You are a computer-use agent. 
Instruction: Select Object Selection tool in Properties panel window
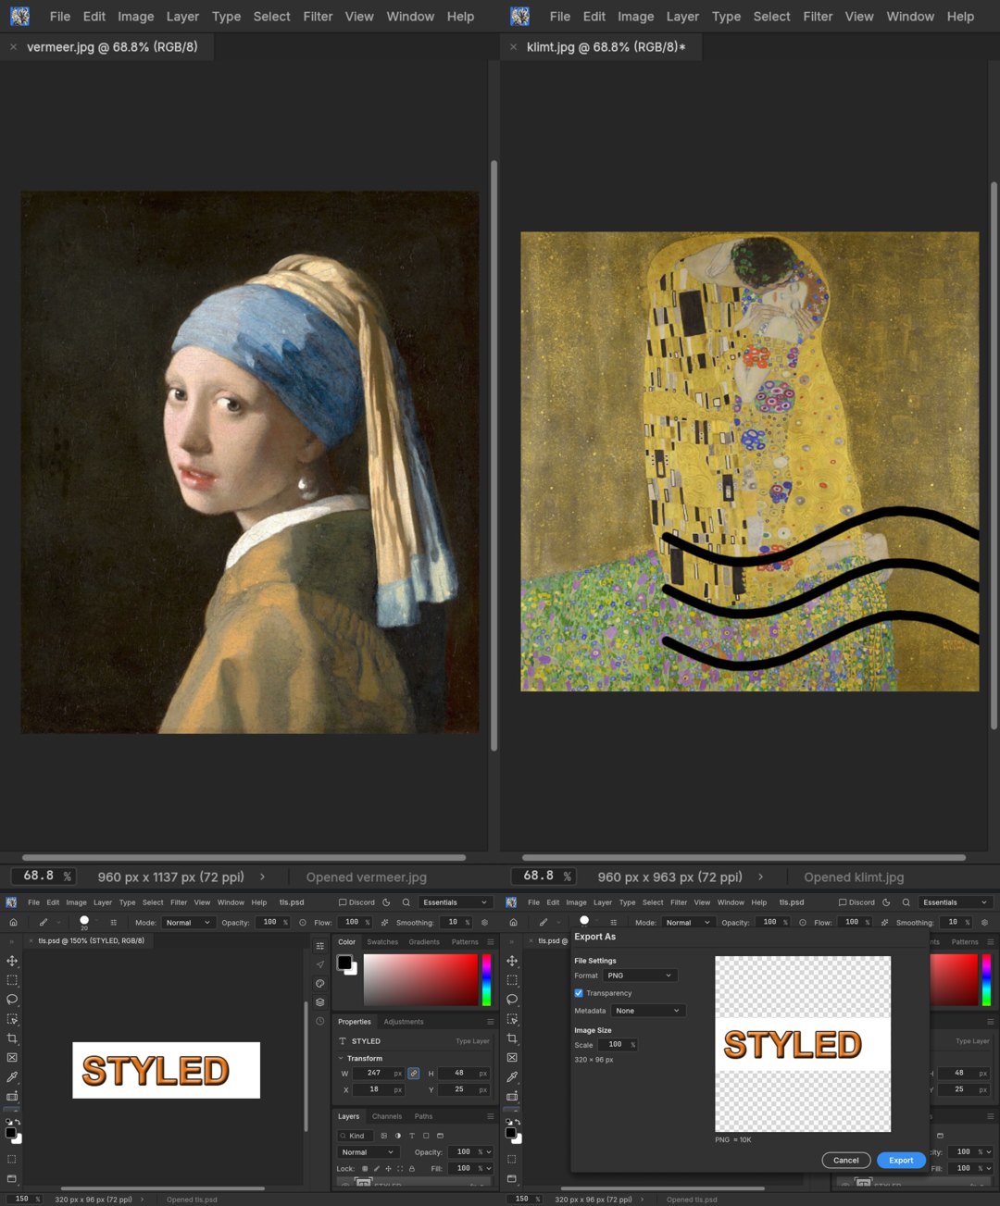tap(12, 1019)
